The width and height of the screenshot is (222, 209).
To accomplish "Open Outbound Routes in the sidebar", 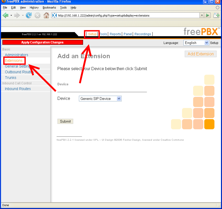I will (x=19, y=72).
